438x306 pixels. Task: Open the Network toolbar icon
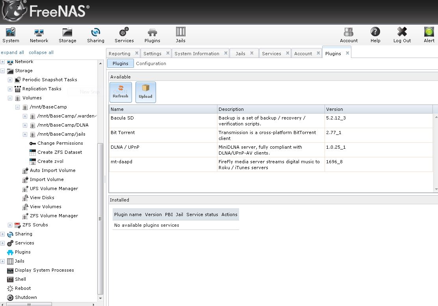[39, 35]
